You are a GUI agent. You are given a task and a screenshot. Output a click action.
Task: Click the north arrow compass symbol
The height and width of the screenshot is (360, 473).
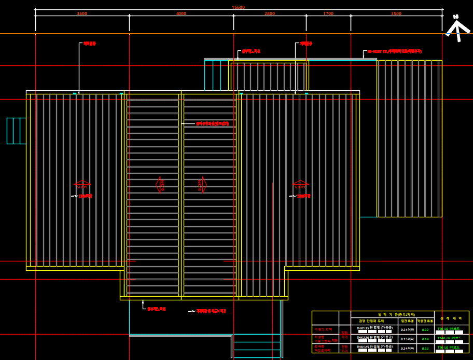455,27
